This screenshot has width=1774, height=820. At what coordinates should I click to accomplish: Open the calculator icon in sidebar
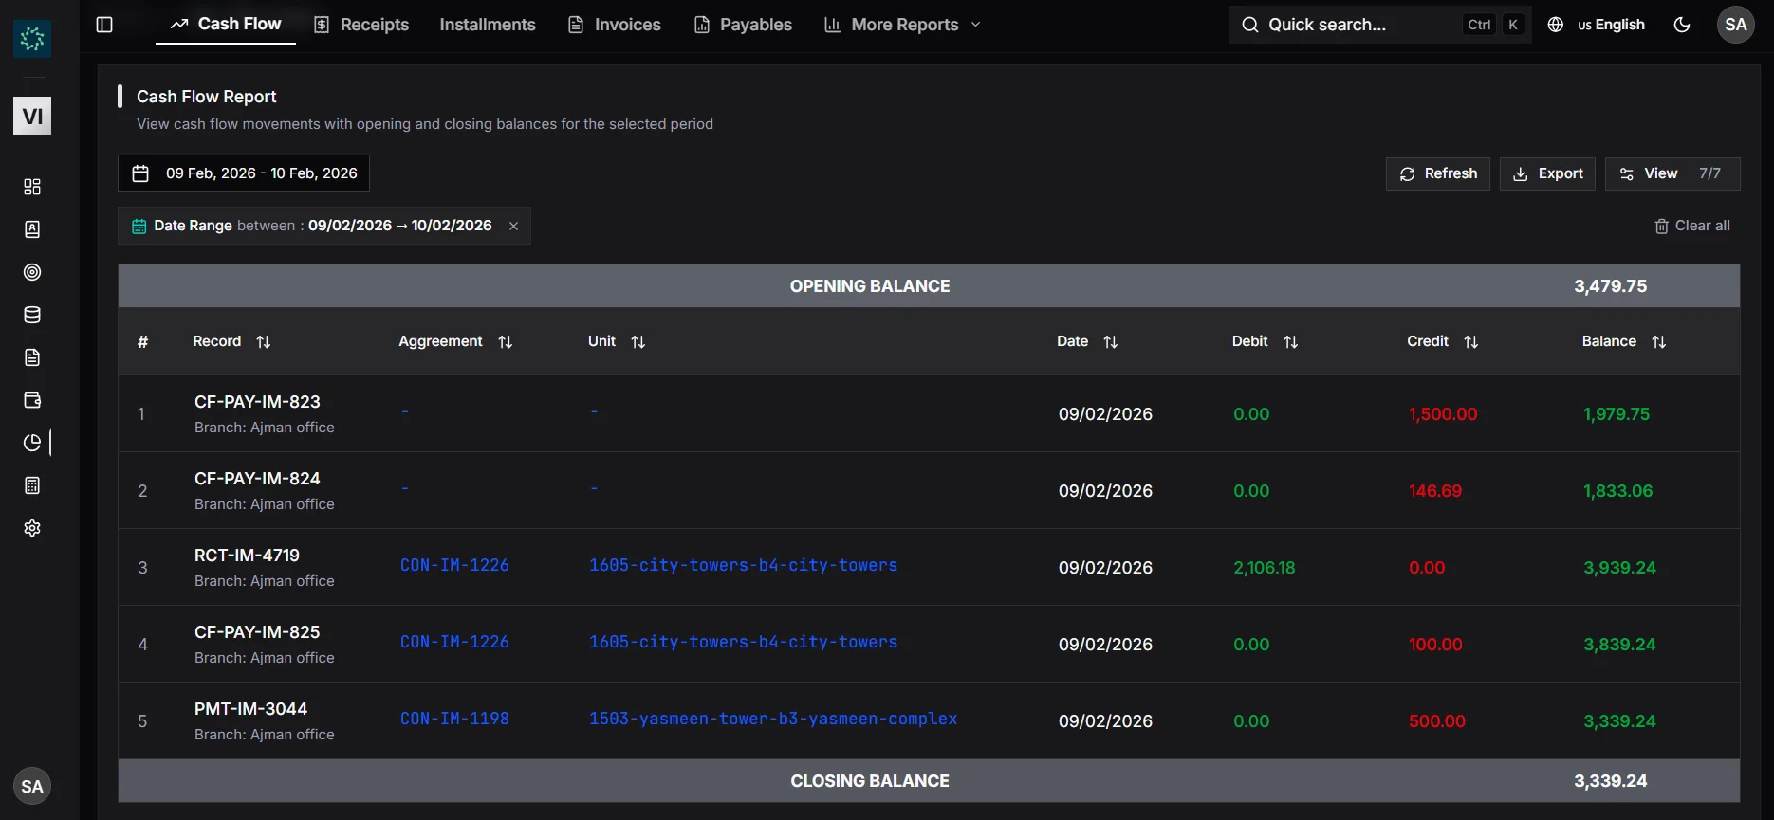(32, 485)
